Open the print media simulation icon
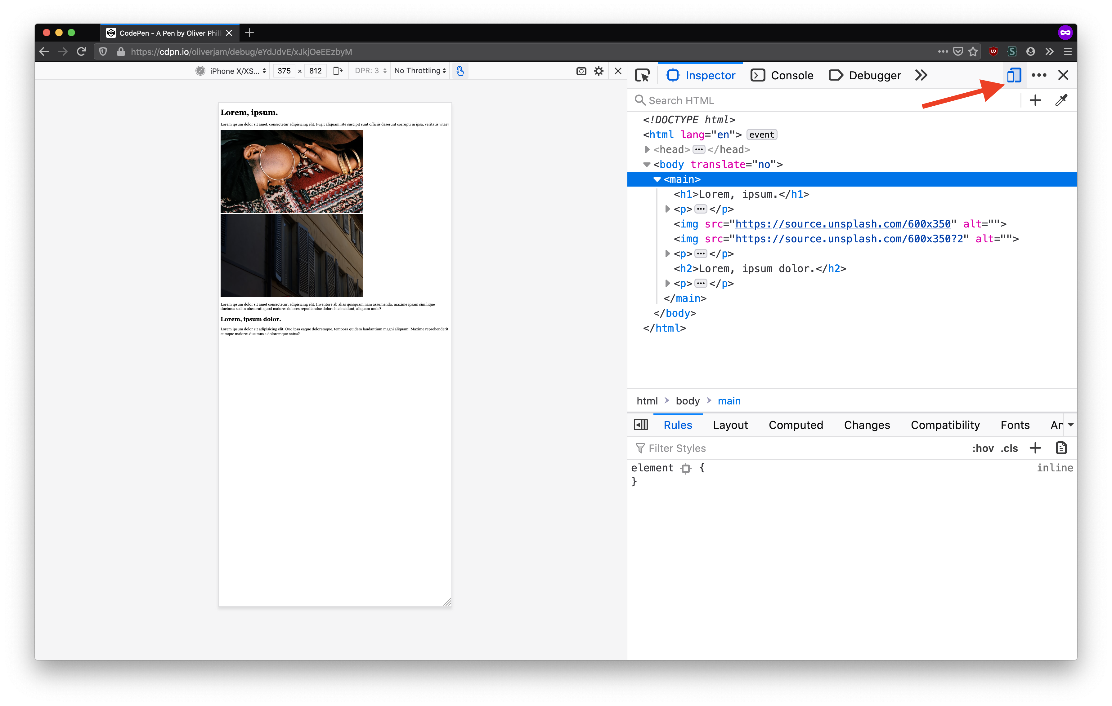Viewport: 1112px width, 706px height. (1061, 448)
